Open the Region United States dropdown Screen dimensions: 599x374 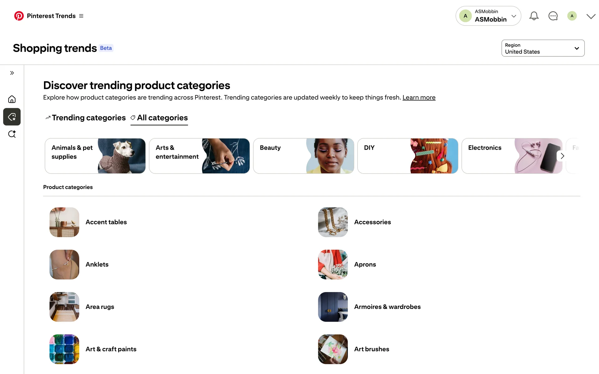click(x=543, y=48)
